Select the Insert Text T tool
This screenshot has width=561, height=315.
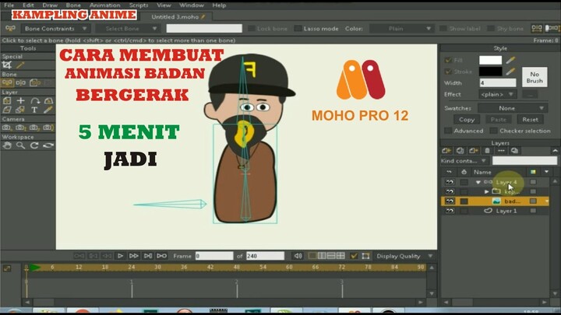point(34,110)
